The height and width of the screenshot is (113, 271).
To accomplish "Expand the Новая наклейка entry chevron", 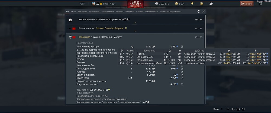I will 135,31.
